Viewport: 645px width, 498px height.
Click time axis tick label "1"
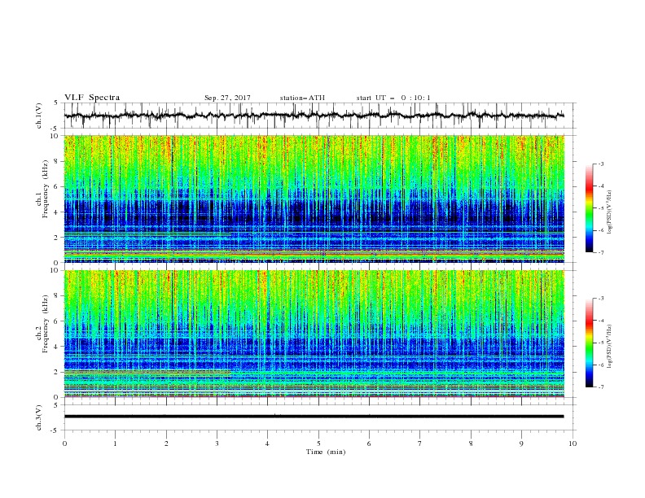[x=115, y=443]
